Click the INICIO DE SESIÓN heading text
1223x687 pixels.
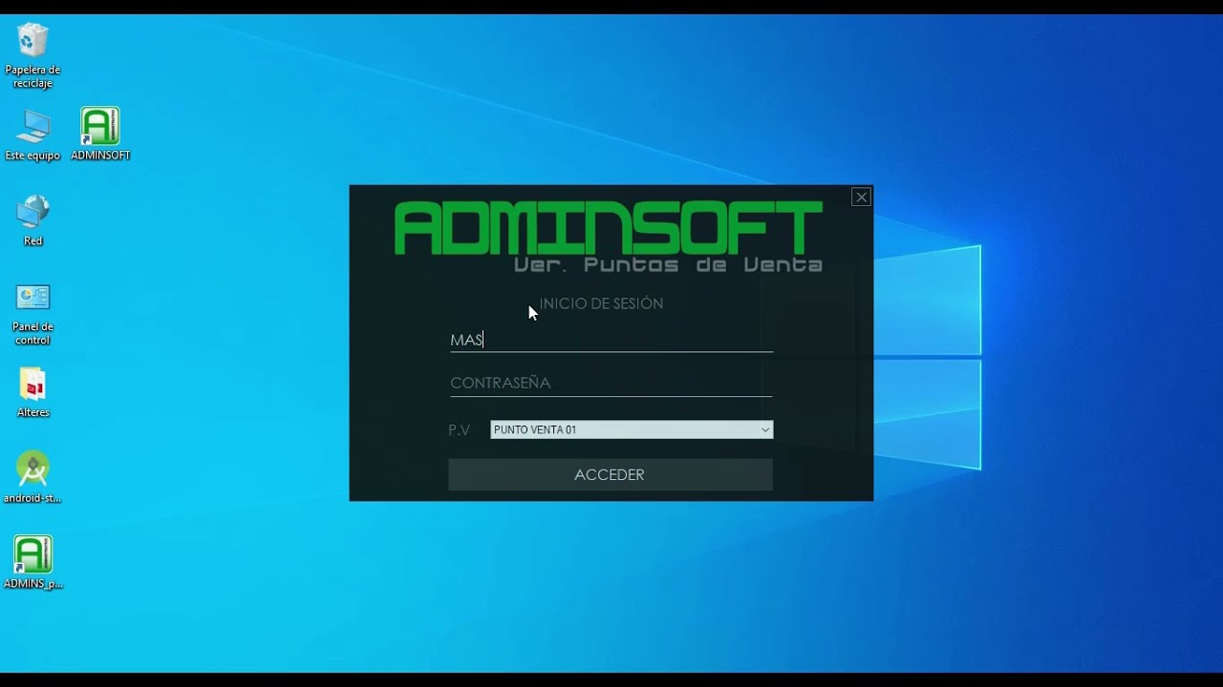(601, 303)
